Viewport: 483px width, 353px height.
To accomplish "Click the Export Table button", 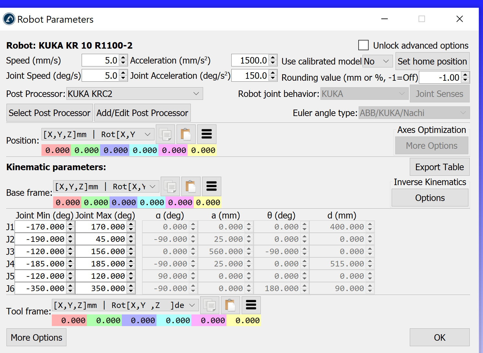I will tap(439, 167).
